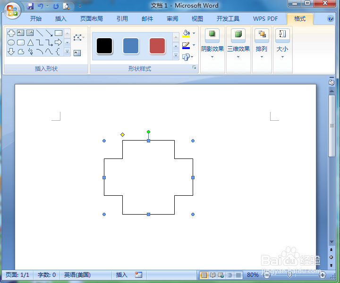Select the elbow arrow connector shape

[x=49, y=42]
